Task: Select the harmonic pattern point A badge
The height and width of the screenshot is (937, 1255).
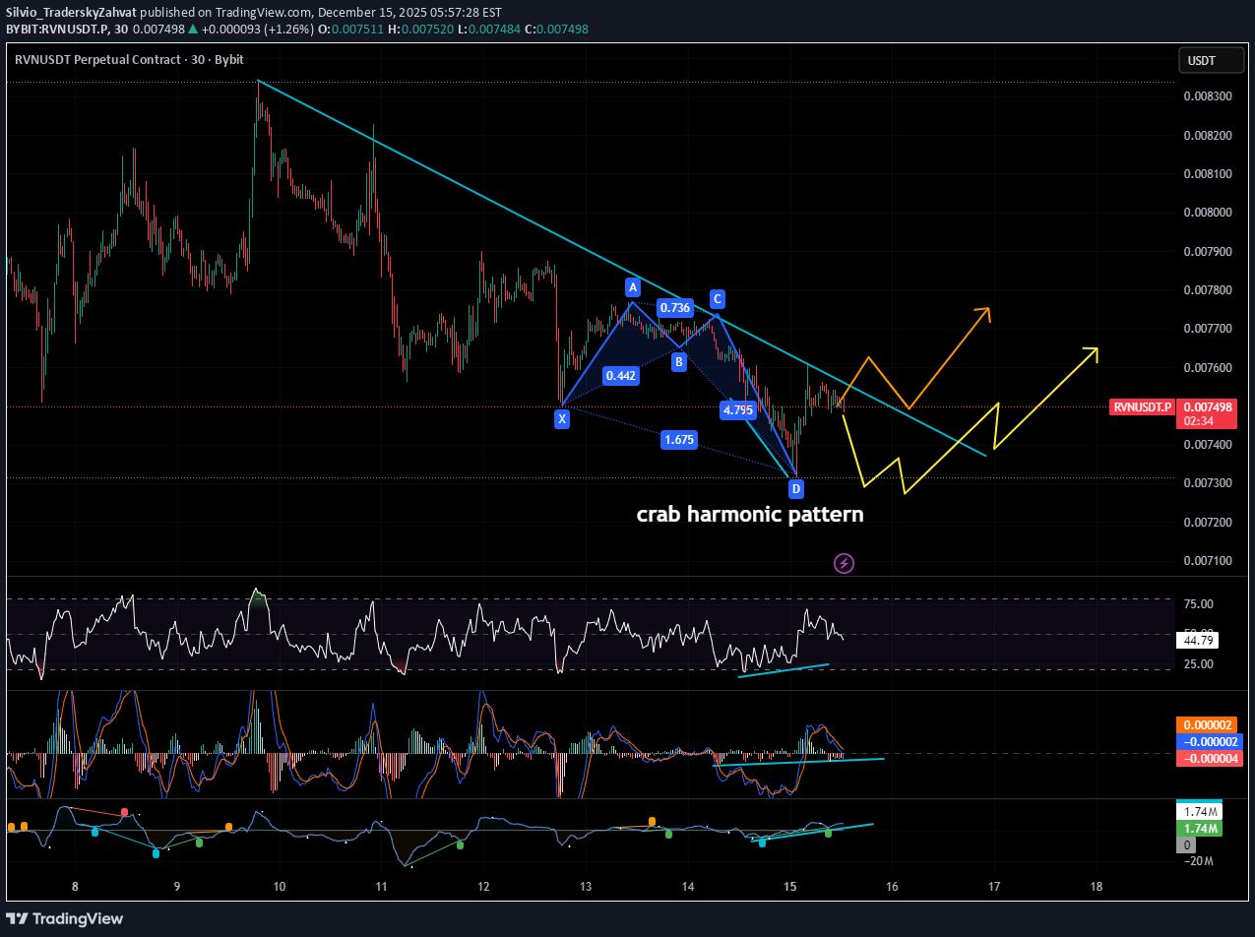Action: pyautogui.click(x=633, y=287)
